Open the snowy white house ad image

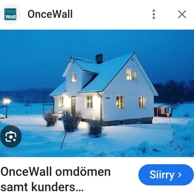point(97,93)
